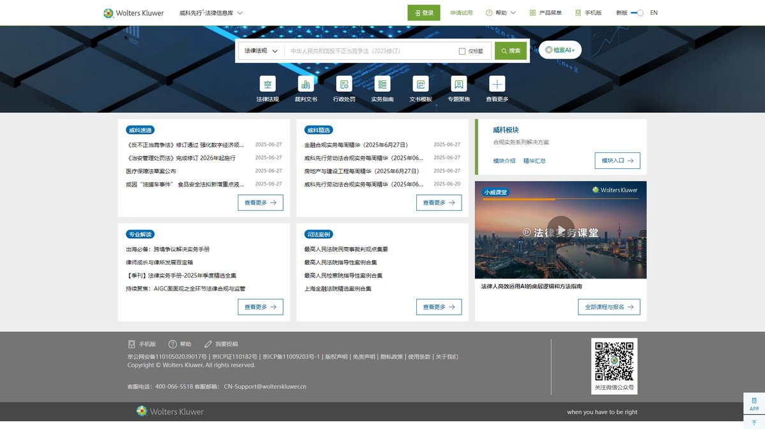
Task: Expand the 帮助 dropdown in header
Action: (x=500, y=13)
